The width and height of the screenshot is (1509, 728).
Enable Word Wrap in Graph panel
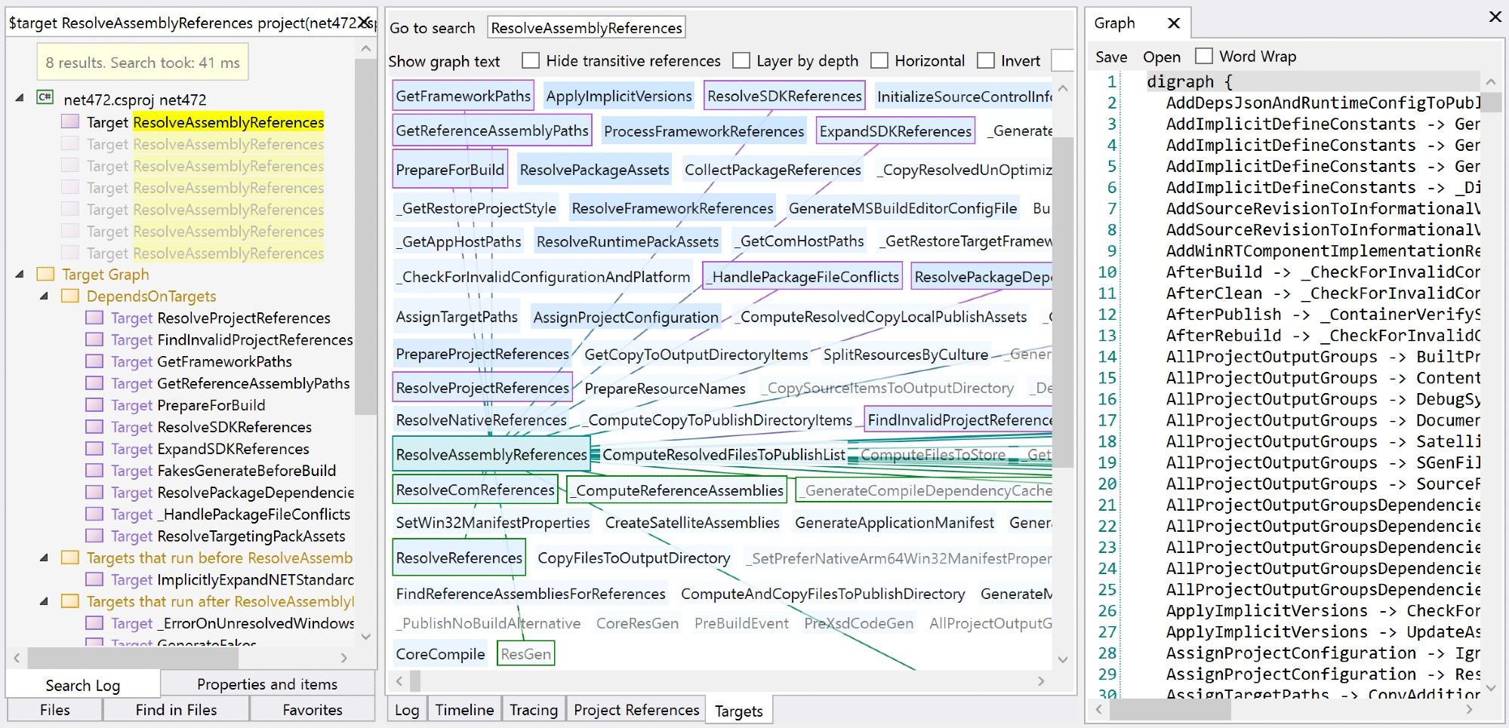(1204, 56)
